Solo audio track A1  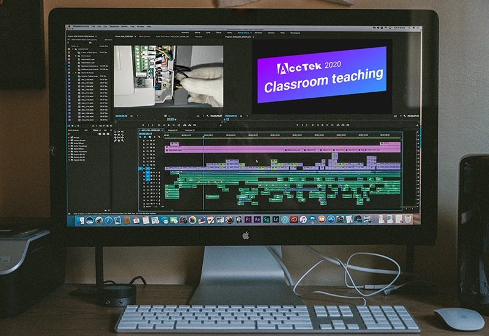click(x=156, y=172)
